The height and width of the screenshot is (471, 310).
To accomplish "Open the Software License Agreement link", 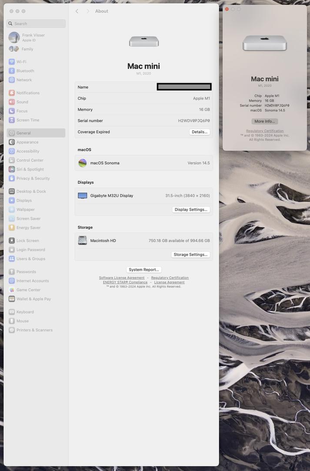I will click(122, 278).
